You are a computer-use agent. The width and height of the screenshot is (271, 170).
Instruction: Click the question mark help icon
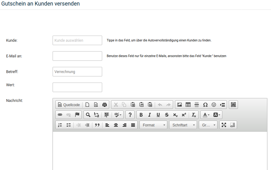pyautogui.click(x=130, y=115)
